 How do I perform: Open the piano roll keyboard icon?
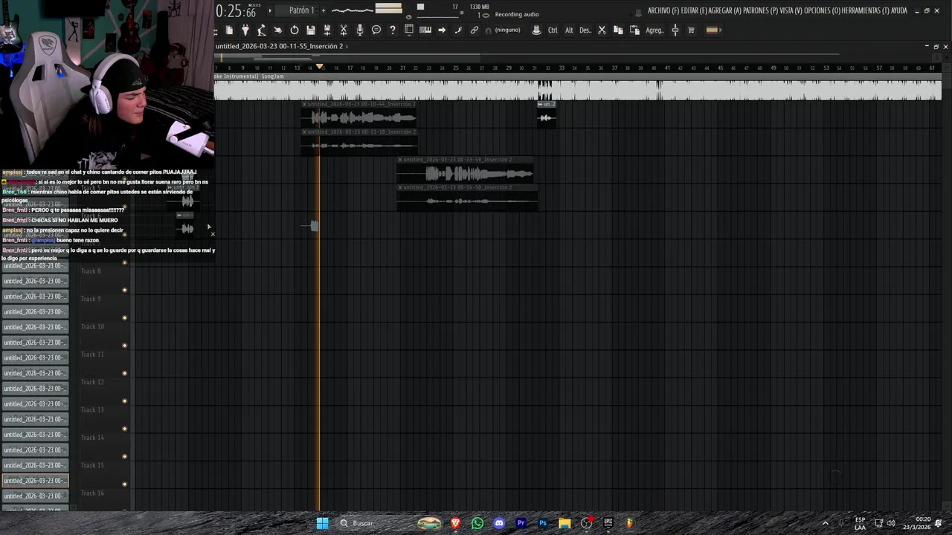[425, 30]
